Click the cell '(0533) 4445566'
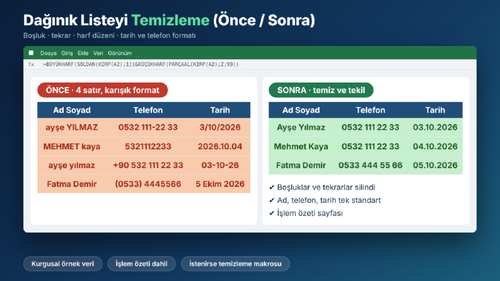Image resolution: width=500 pixels, height=281 pixels. pos(148,184)
